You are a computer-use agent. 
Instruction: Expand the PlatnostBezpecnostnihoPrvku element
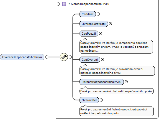pos(126,82)
